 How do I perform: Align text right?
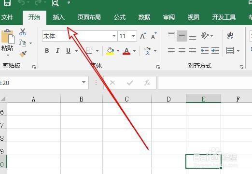pyautogui.click(x=193, y=51)
